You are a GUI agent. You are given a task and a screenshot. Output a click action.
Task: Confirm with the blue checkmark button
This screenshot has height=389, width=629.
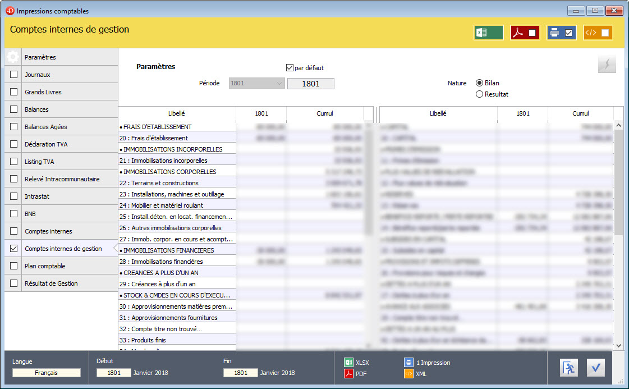(596, 368)
